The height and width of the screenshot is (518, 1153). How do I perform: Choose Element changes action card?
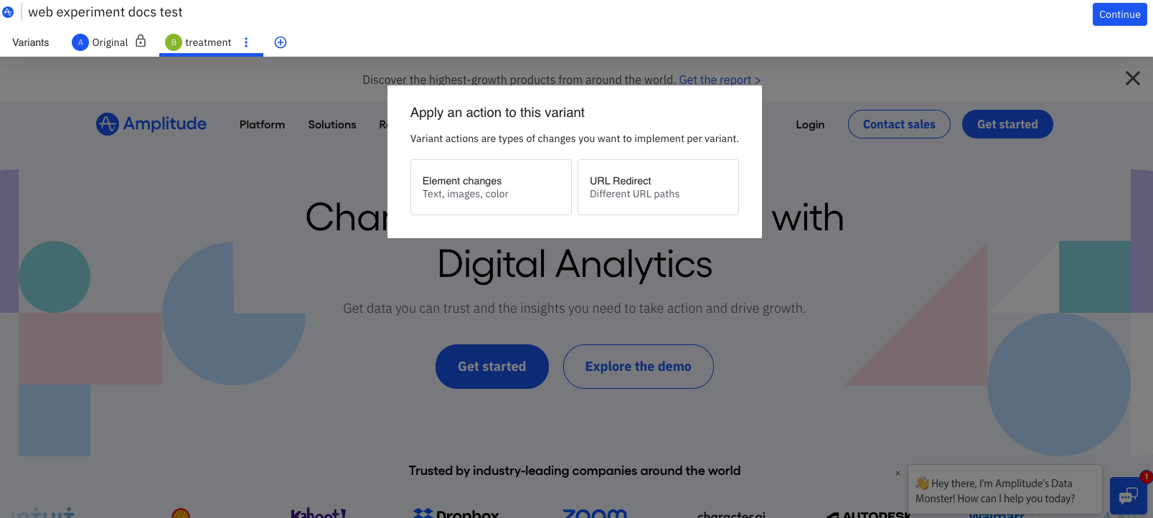491,187
